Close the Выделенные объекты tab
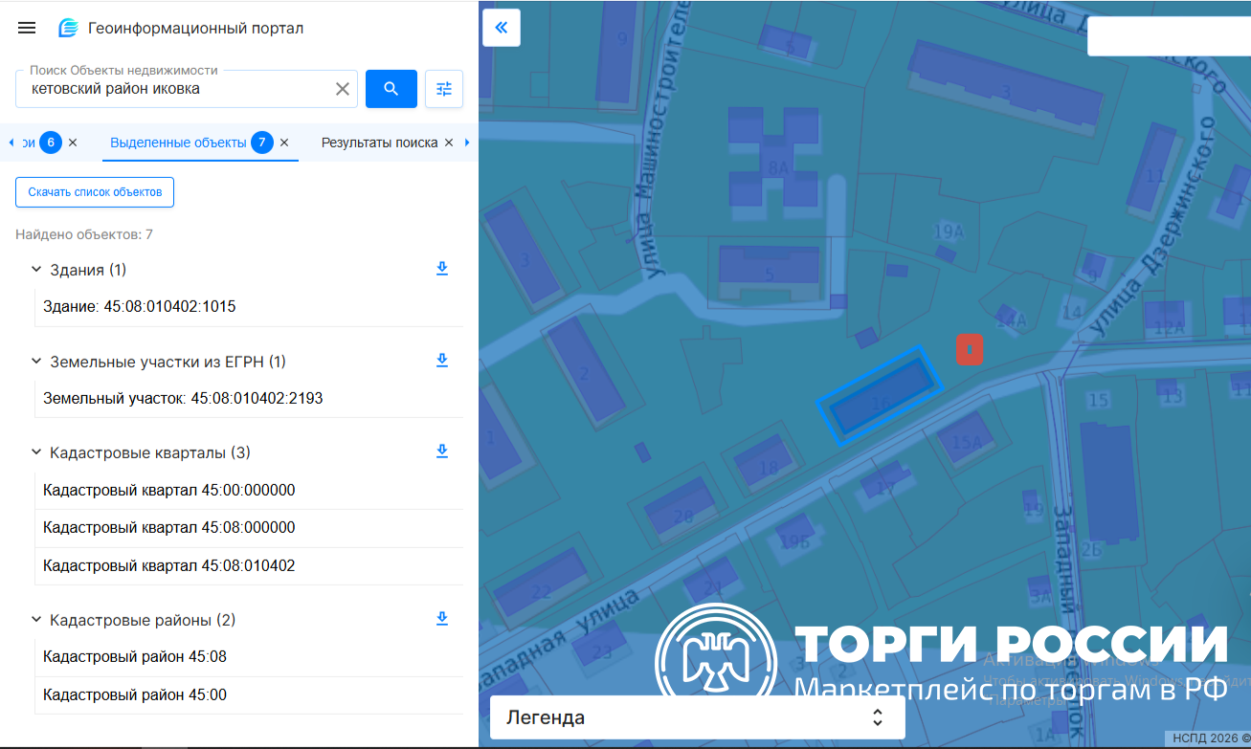Screen dimensions: 1251x749 (284, 143)
